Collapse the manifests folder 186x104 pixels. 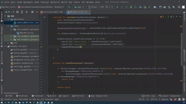click(x=8, y=19)
